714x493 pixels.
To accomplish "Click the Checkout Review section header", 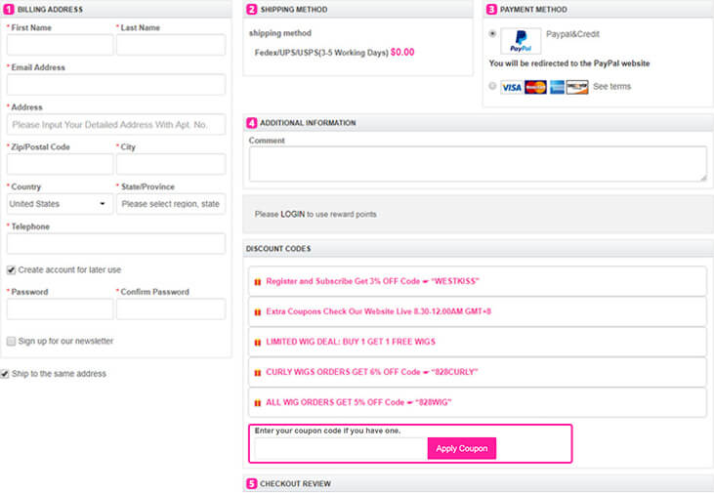I will [x=479, y=483].
